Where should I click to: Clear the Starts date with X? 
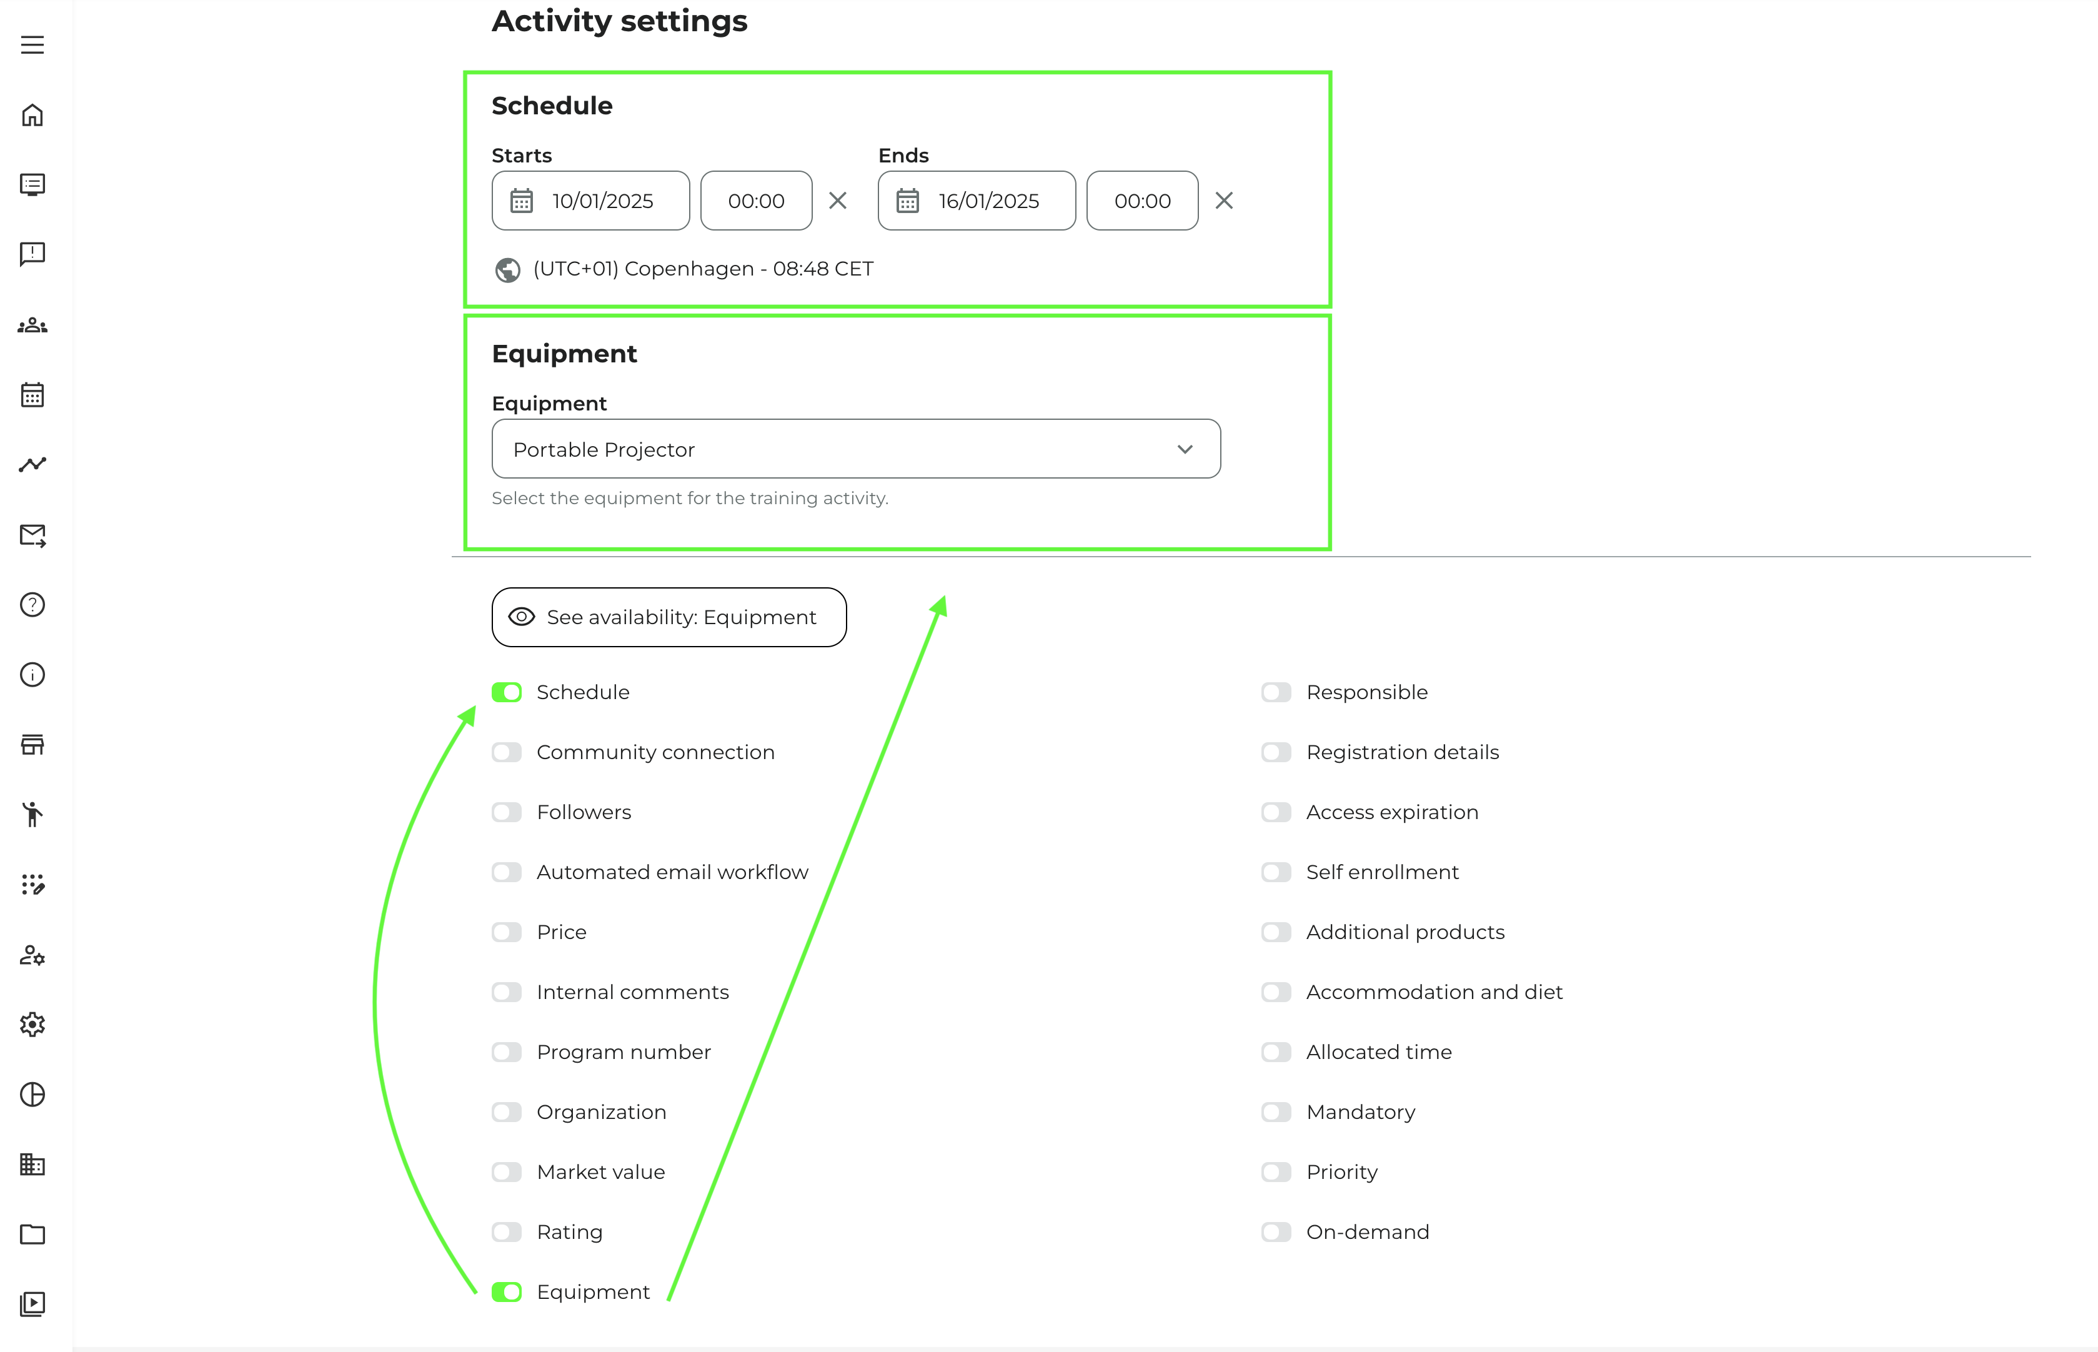coord(837,201)
